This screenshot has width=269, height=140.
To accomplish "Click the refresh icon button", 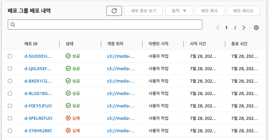I will pos(114,11).
